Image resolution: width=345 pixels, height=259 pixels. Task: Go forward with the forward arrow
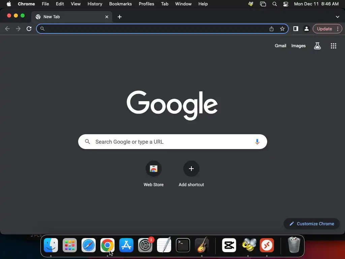pos(18,29)
